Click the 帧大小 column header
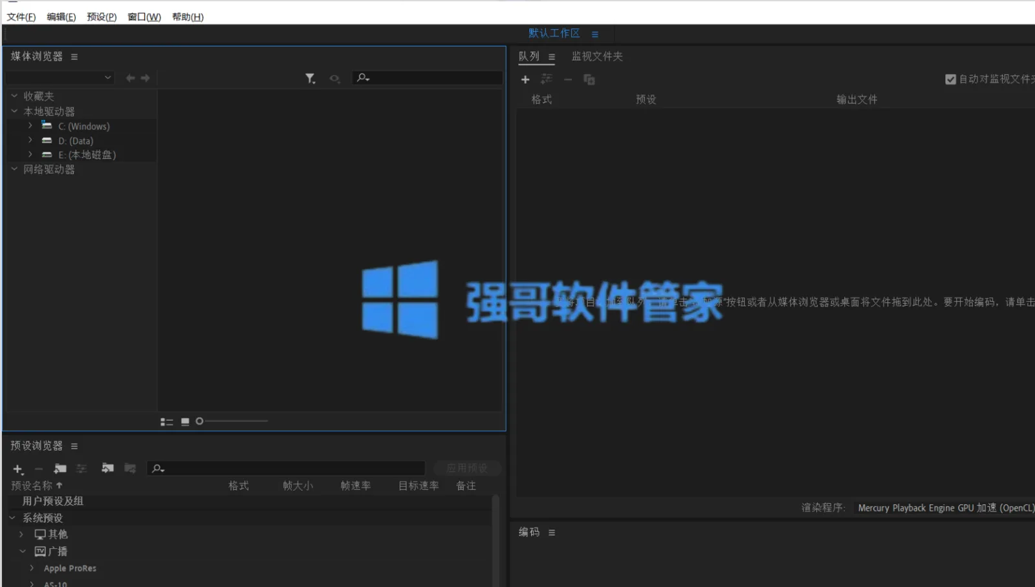This screenshot has height=587, width=1035. 298,486
